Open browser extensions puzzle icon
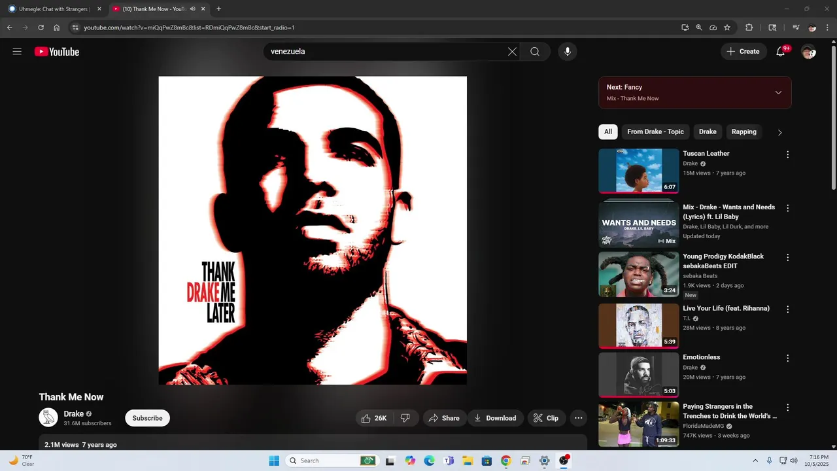This screenshot has height=471, width=837. pyautogui.click(x=749, y=27)
